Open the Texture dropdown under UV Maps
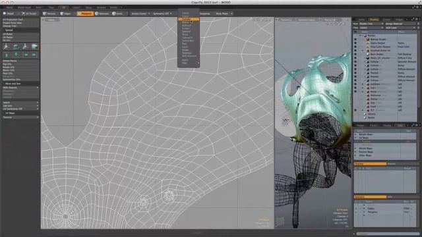Screen dimensions: 422x237 (x=20, y=117)
